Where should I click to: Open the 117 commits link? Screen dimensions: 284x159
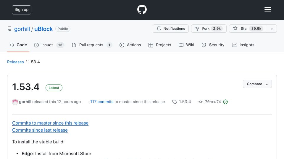coord(101,102)
